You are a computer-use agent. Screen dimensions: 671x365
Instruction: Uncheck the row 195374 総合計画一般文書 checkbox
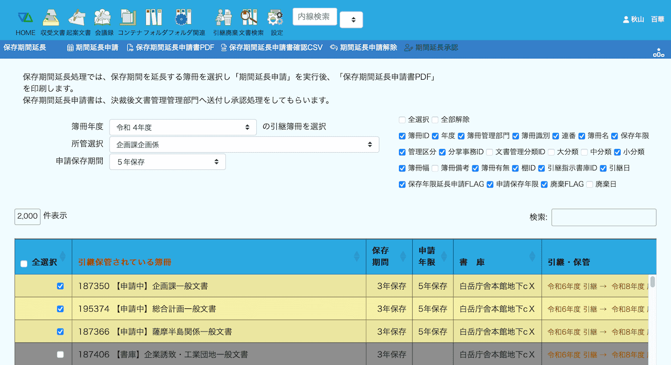tap(60, 309)
